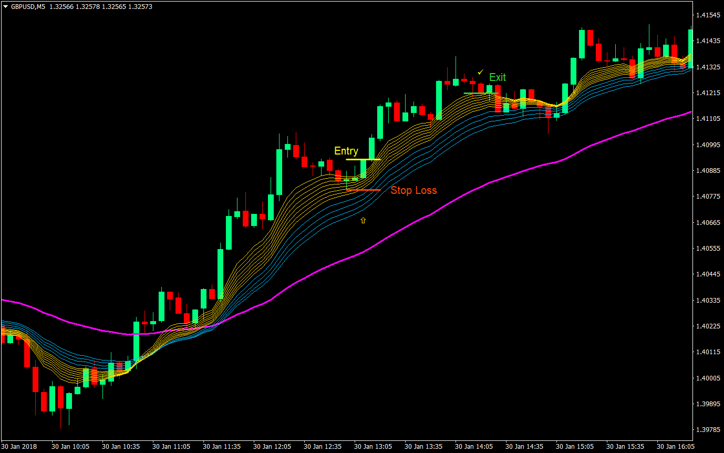Screen dimensions: 724x453
Task: Click the GBPUSD,M5 chart symbol title
Action: pyautogui.click(x=27, y=6)
